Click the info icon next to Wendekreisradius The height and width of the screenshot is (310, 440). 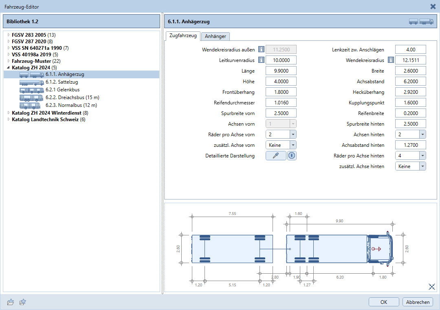click(391, 60)
